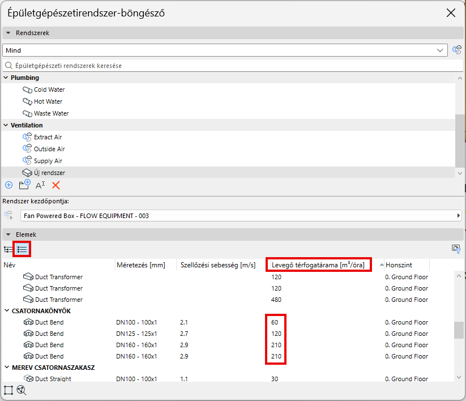Viewport: 466px width, 401px height.
Task: Click the Új rendszer box icon
Action: click(27, 173)
